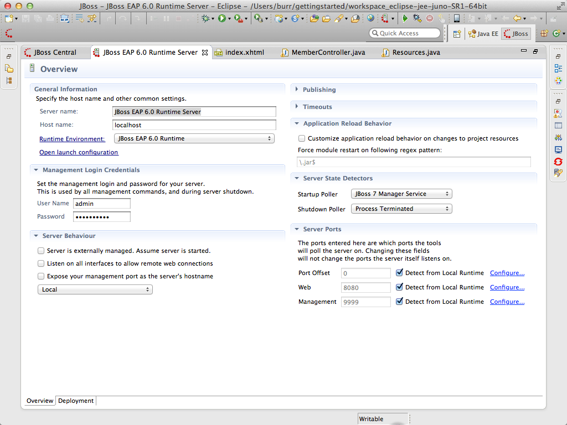567x425 pixels.
Task: Click Configure link for Web port
Action: click(507, 287)
